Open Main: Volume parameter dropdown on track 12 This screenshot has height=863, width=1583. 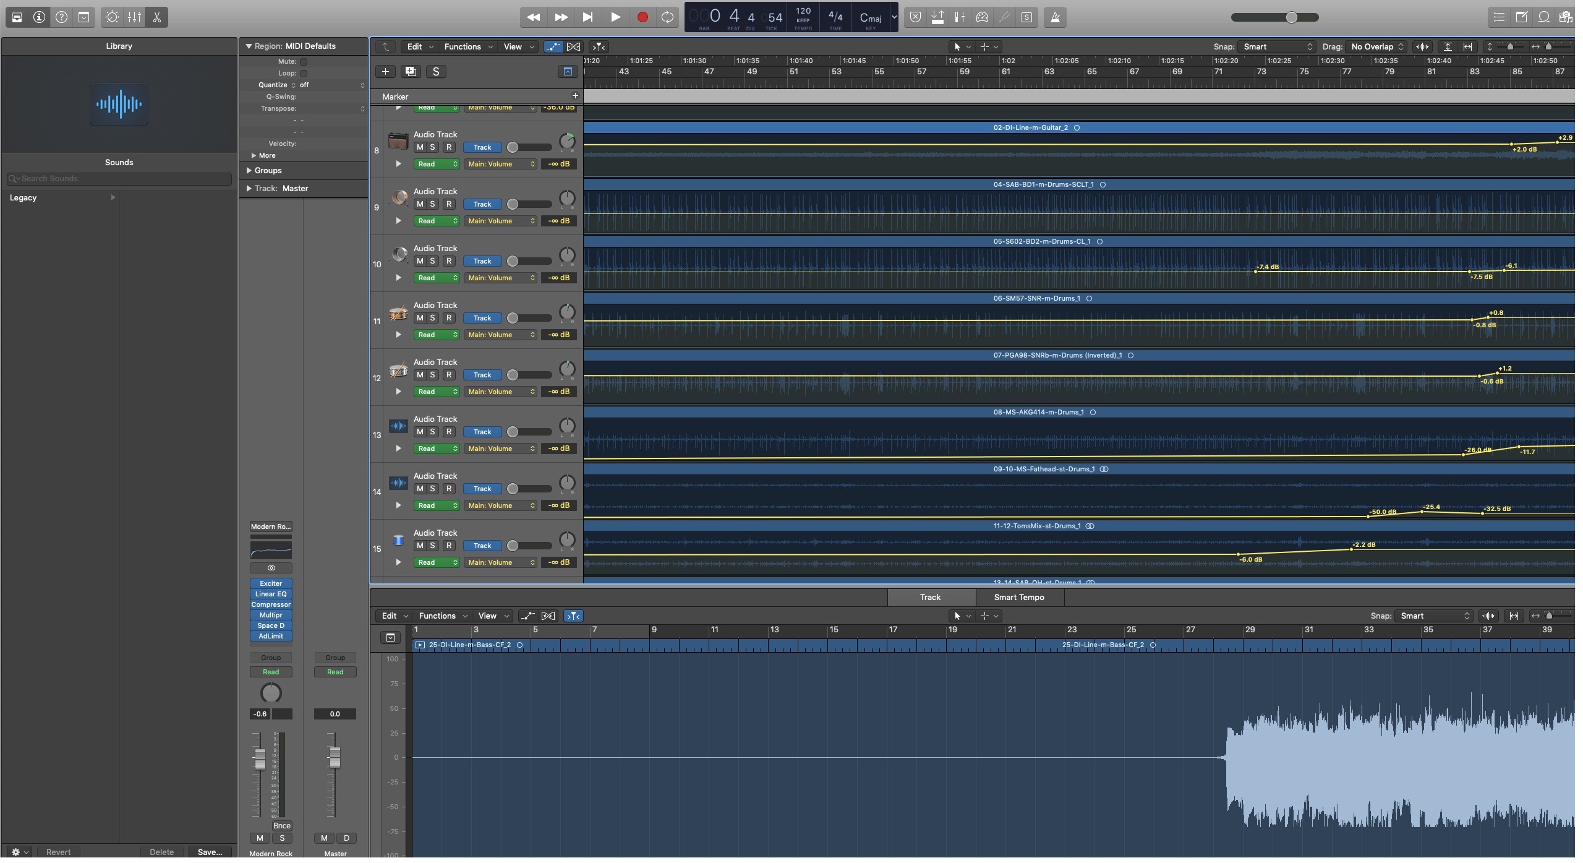coord(501,392)
